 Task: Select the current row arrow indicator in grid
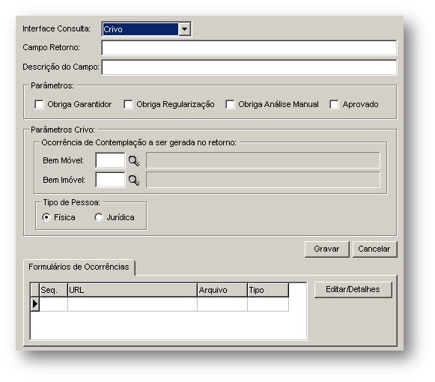click(x=35, y=304)
